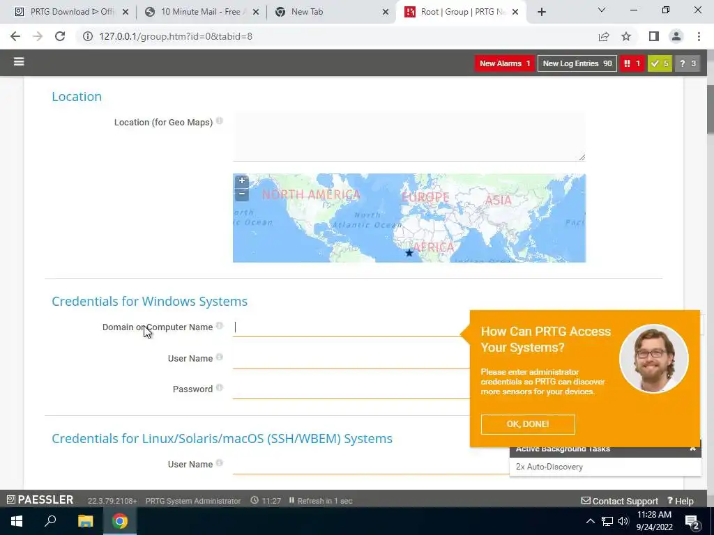
Task: Open File Explorer from taskbar
Action: [85, 521]
